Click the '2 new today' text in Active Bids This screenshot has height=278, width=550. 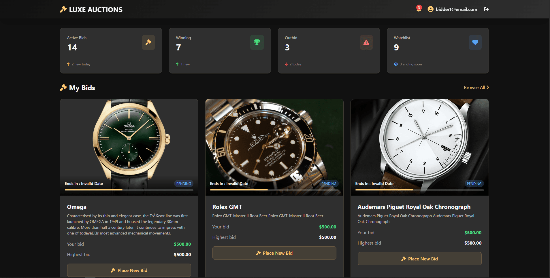point(81,64)
